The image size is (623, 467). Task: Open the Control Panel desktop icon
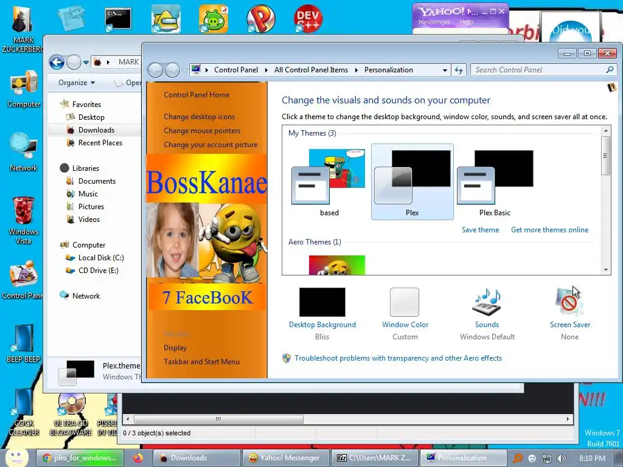coord(23,280)
